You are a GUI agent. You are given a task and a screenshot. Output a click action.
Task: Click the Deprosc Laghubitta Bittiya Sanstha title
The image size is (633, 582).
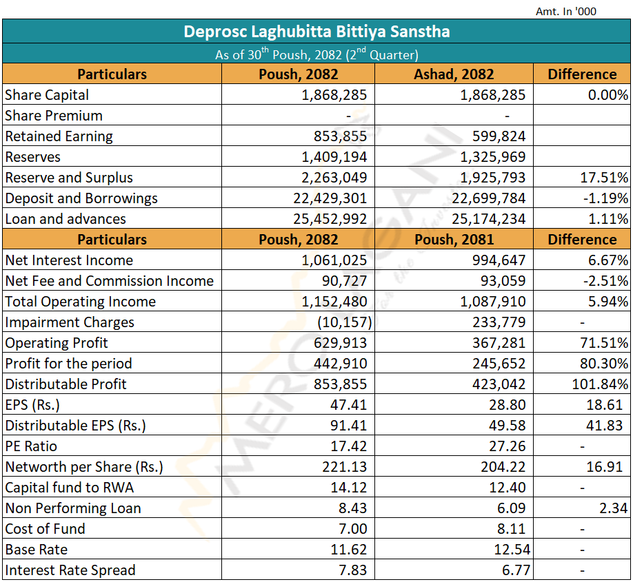316,32
